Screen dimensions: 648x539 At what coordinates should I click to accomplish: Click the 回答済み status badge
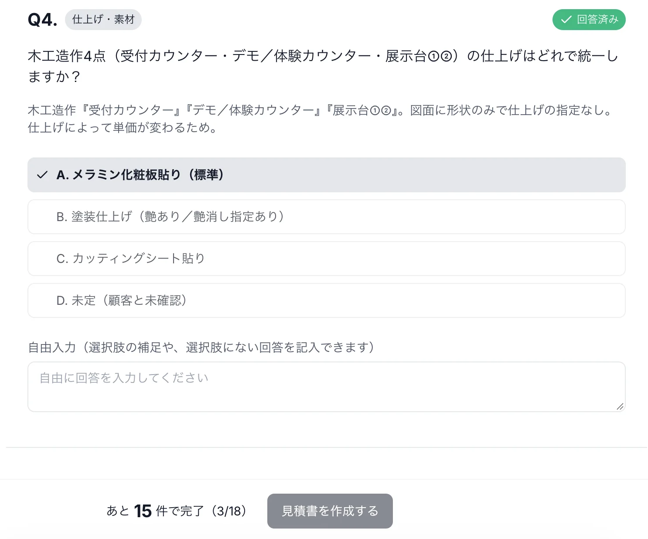[x=589, y=20]
